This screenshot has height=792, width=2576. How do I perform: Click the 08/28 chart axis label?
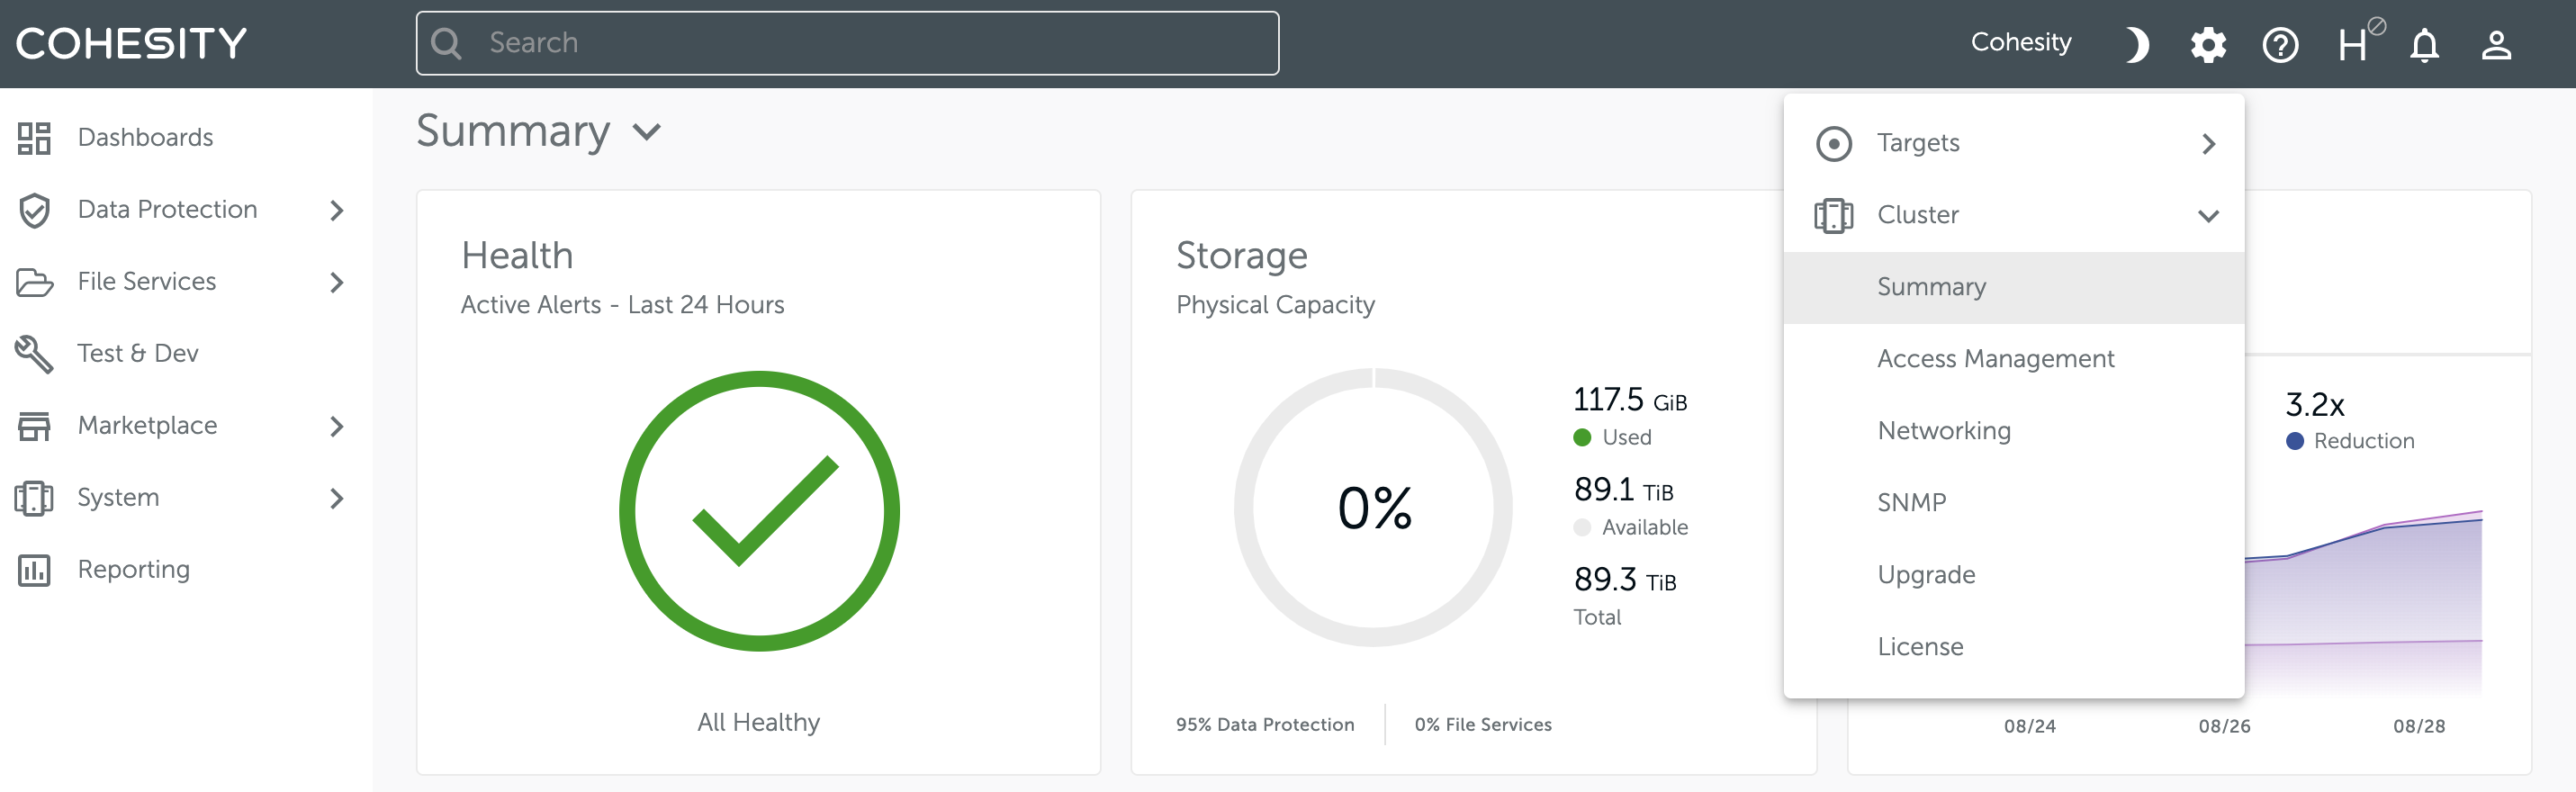pyautogui.click(x=2419, y=727)
